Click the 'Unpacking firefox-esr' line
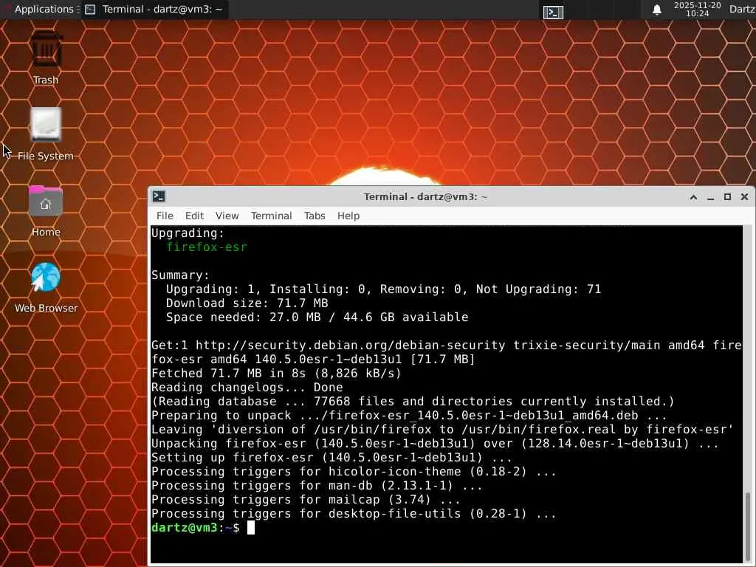Image resolution: width=756 pixels, height=567 pixels. point(436,443)
